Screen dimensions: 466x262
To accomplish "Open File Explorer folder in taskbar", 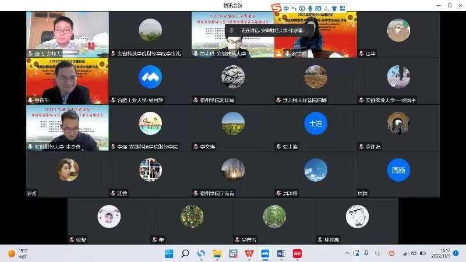I will pos(217,253).
